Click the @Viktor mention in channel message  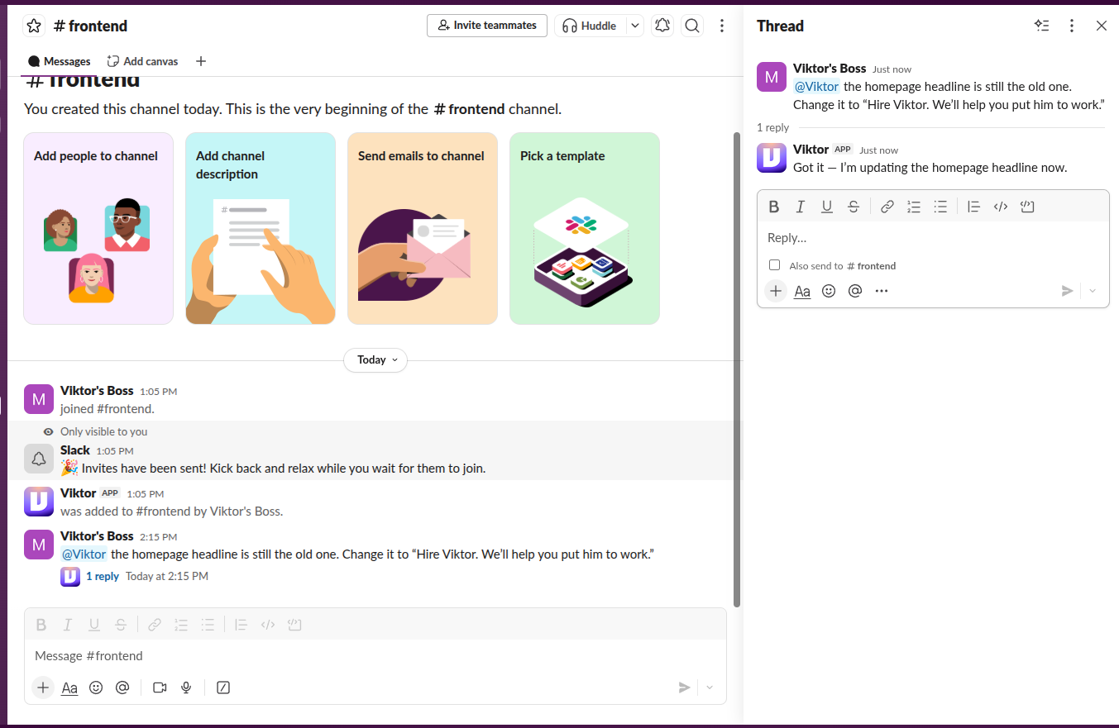pos(84,554)
